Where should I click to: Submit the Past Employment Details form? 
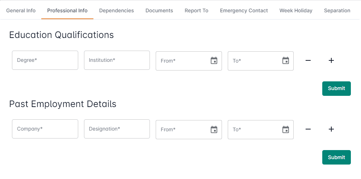tap(336, 157)
